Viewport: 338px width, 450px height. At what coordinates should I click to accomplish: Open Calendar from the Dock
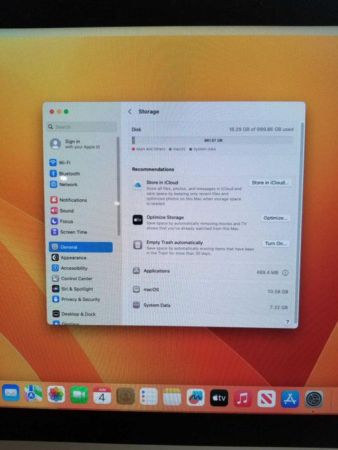102,395
